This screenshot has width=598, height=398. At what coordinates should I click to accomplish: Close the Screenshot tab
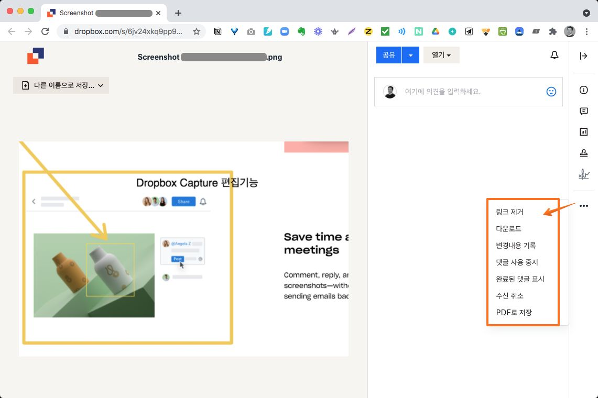(158, 13)
